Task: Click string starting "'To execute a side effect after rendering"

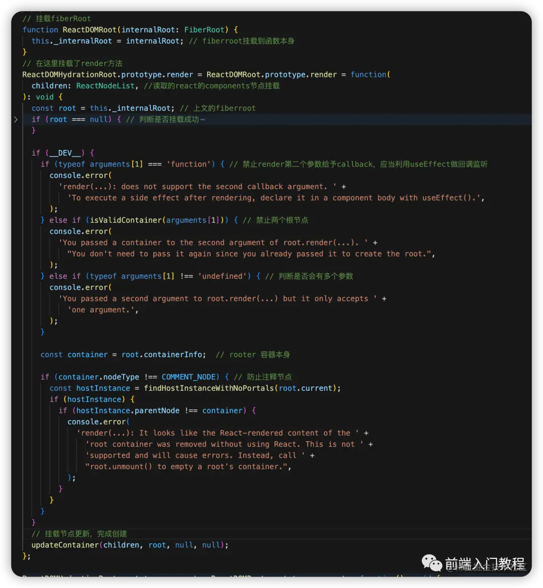Action: [x=274, y=198]
